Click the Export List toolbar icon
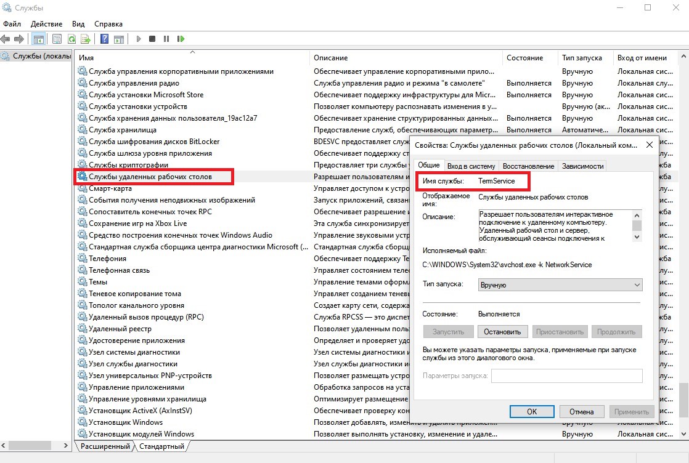The width and height of the screenshot is (689, 463). point(86,39)
